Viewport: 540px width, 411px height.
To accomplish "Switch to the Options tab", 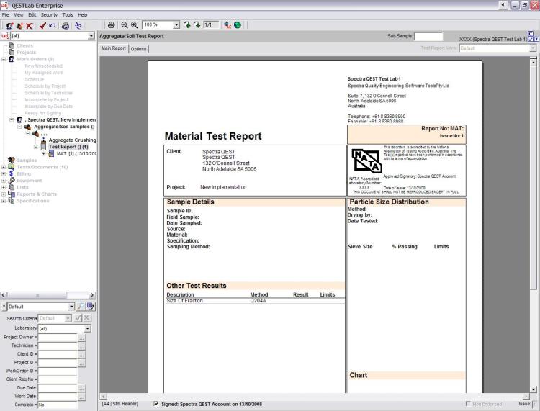I will [x=139, y=48].
